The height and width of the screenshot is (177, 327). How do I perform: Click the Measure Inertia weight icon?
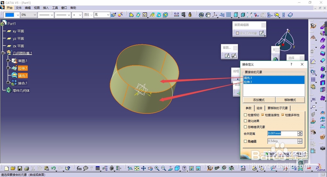[190, 15]
